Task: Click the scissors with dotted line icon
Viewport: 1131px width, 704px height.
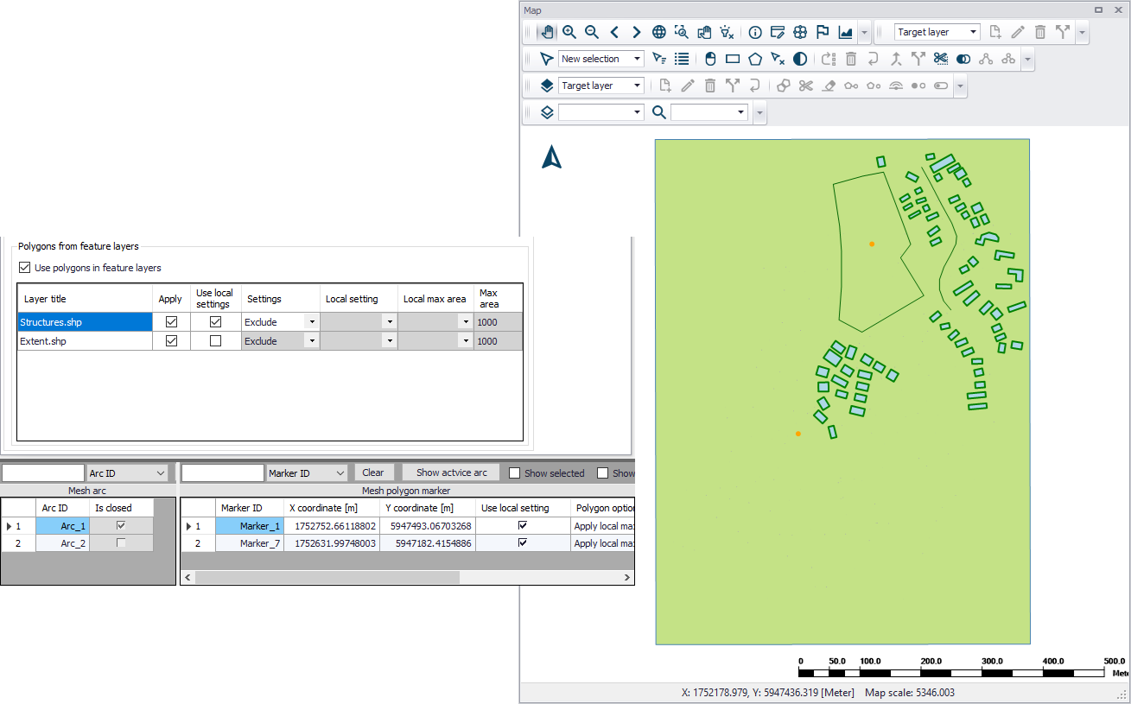Action: coord(941,59)
